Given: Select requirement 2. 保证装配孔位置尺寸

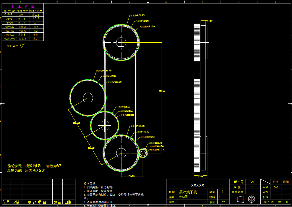Looking at the screenshot, I should click(99, 191).
